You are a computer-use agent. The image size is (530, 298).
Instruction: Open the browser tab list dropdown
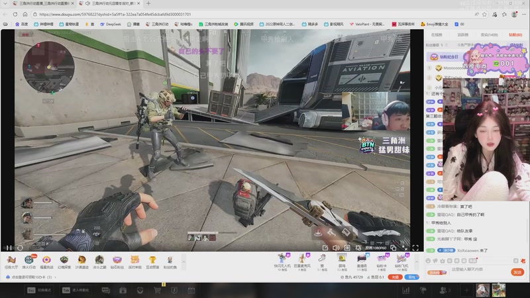[x=5, y=3]
